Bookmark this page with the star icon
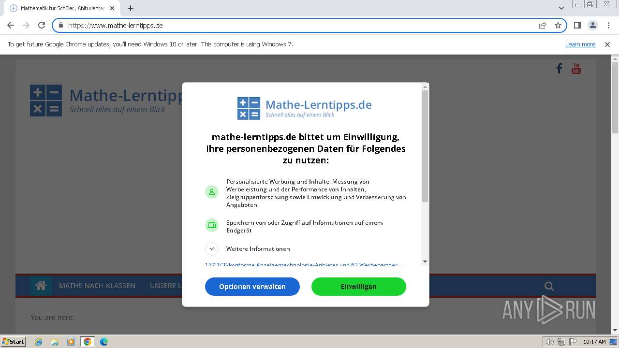This screenshot has width=619, height=348. (x=558, y=26)
